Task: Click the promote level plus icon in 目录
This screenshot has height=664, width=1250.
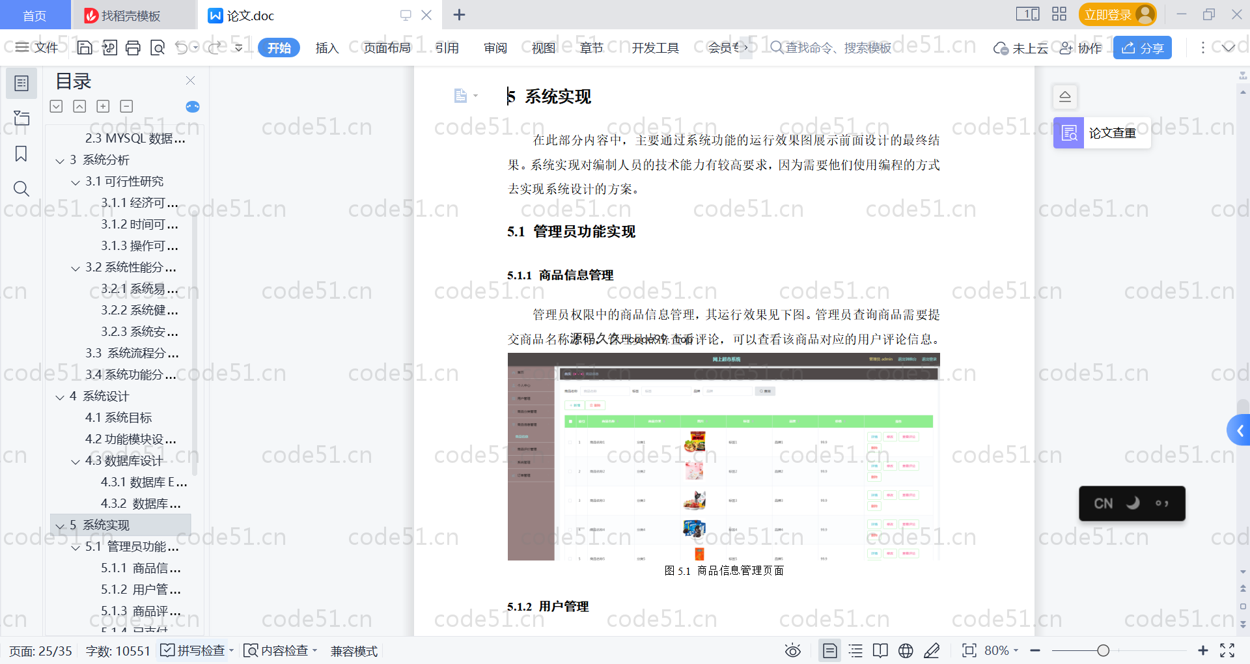Action: pyautogui.click(x=103, y=106)
